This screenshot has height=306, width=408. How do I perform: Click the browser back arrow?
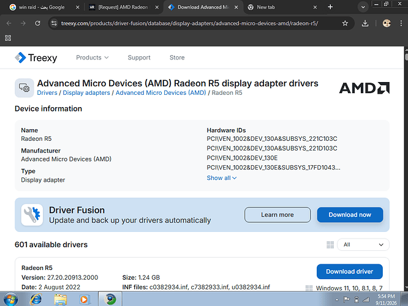tap(9, 23)
